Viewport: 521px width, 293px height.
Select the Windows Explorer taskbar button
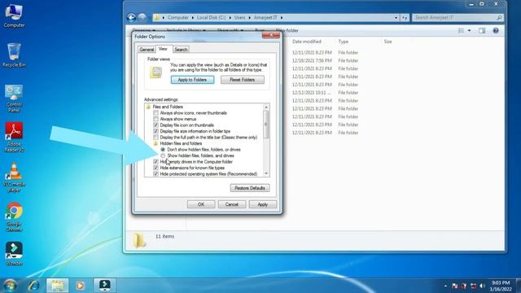point(58,286)
